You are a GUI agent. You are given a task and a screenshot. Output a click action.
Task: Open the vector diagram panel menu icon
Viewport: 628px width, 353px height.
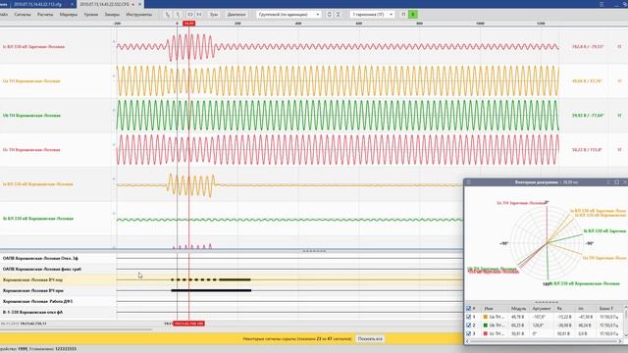pos(469,182)
